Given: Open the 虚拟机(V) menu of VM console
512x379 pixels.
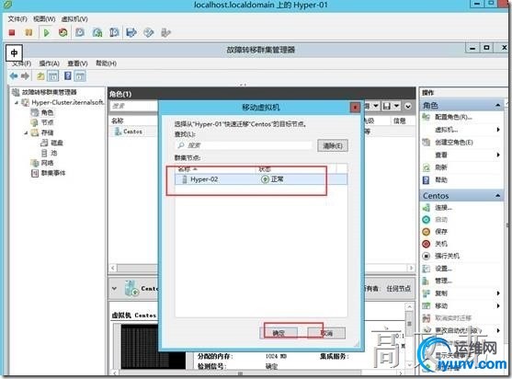Looking at the screenshot, I should 74,19.
